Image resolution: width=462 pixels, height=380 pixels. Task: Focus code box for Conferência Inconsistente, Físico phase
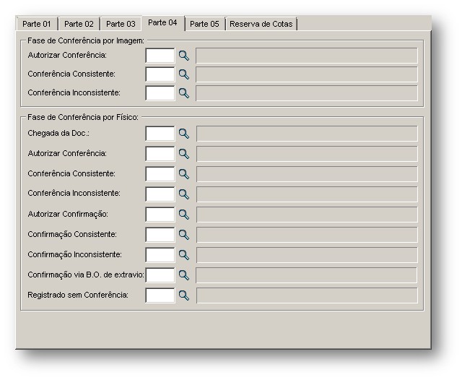tap(160, 194)
